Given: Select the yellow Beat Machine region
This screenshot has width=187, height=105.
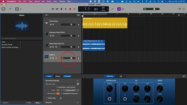Looking at the screenshot, I should coord(105,23).
